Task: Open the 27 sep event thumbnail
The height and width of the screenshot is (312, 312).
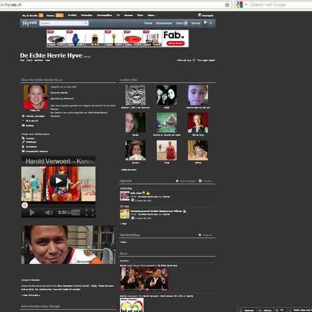Action: coord(125,214)
